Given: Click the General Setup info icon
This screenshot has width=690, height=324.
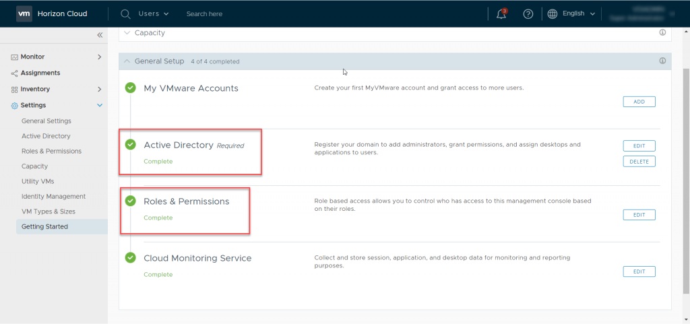Looking at the screenshot, I should point(662,61).
